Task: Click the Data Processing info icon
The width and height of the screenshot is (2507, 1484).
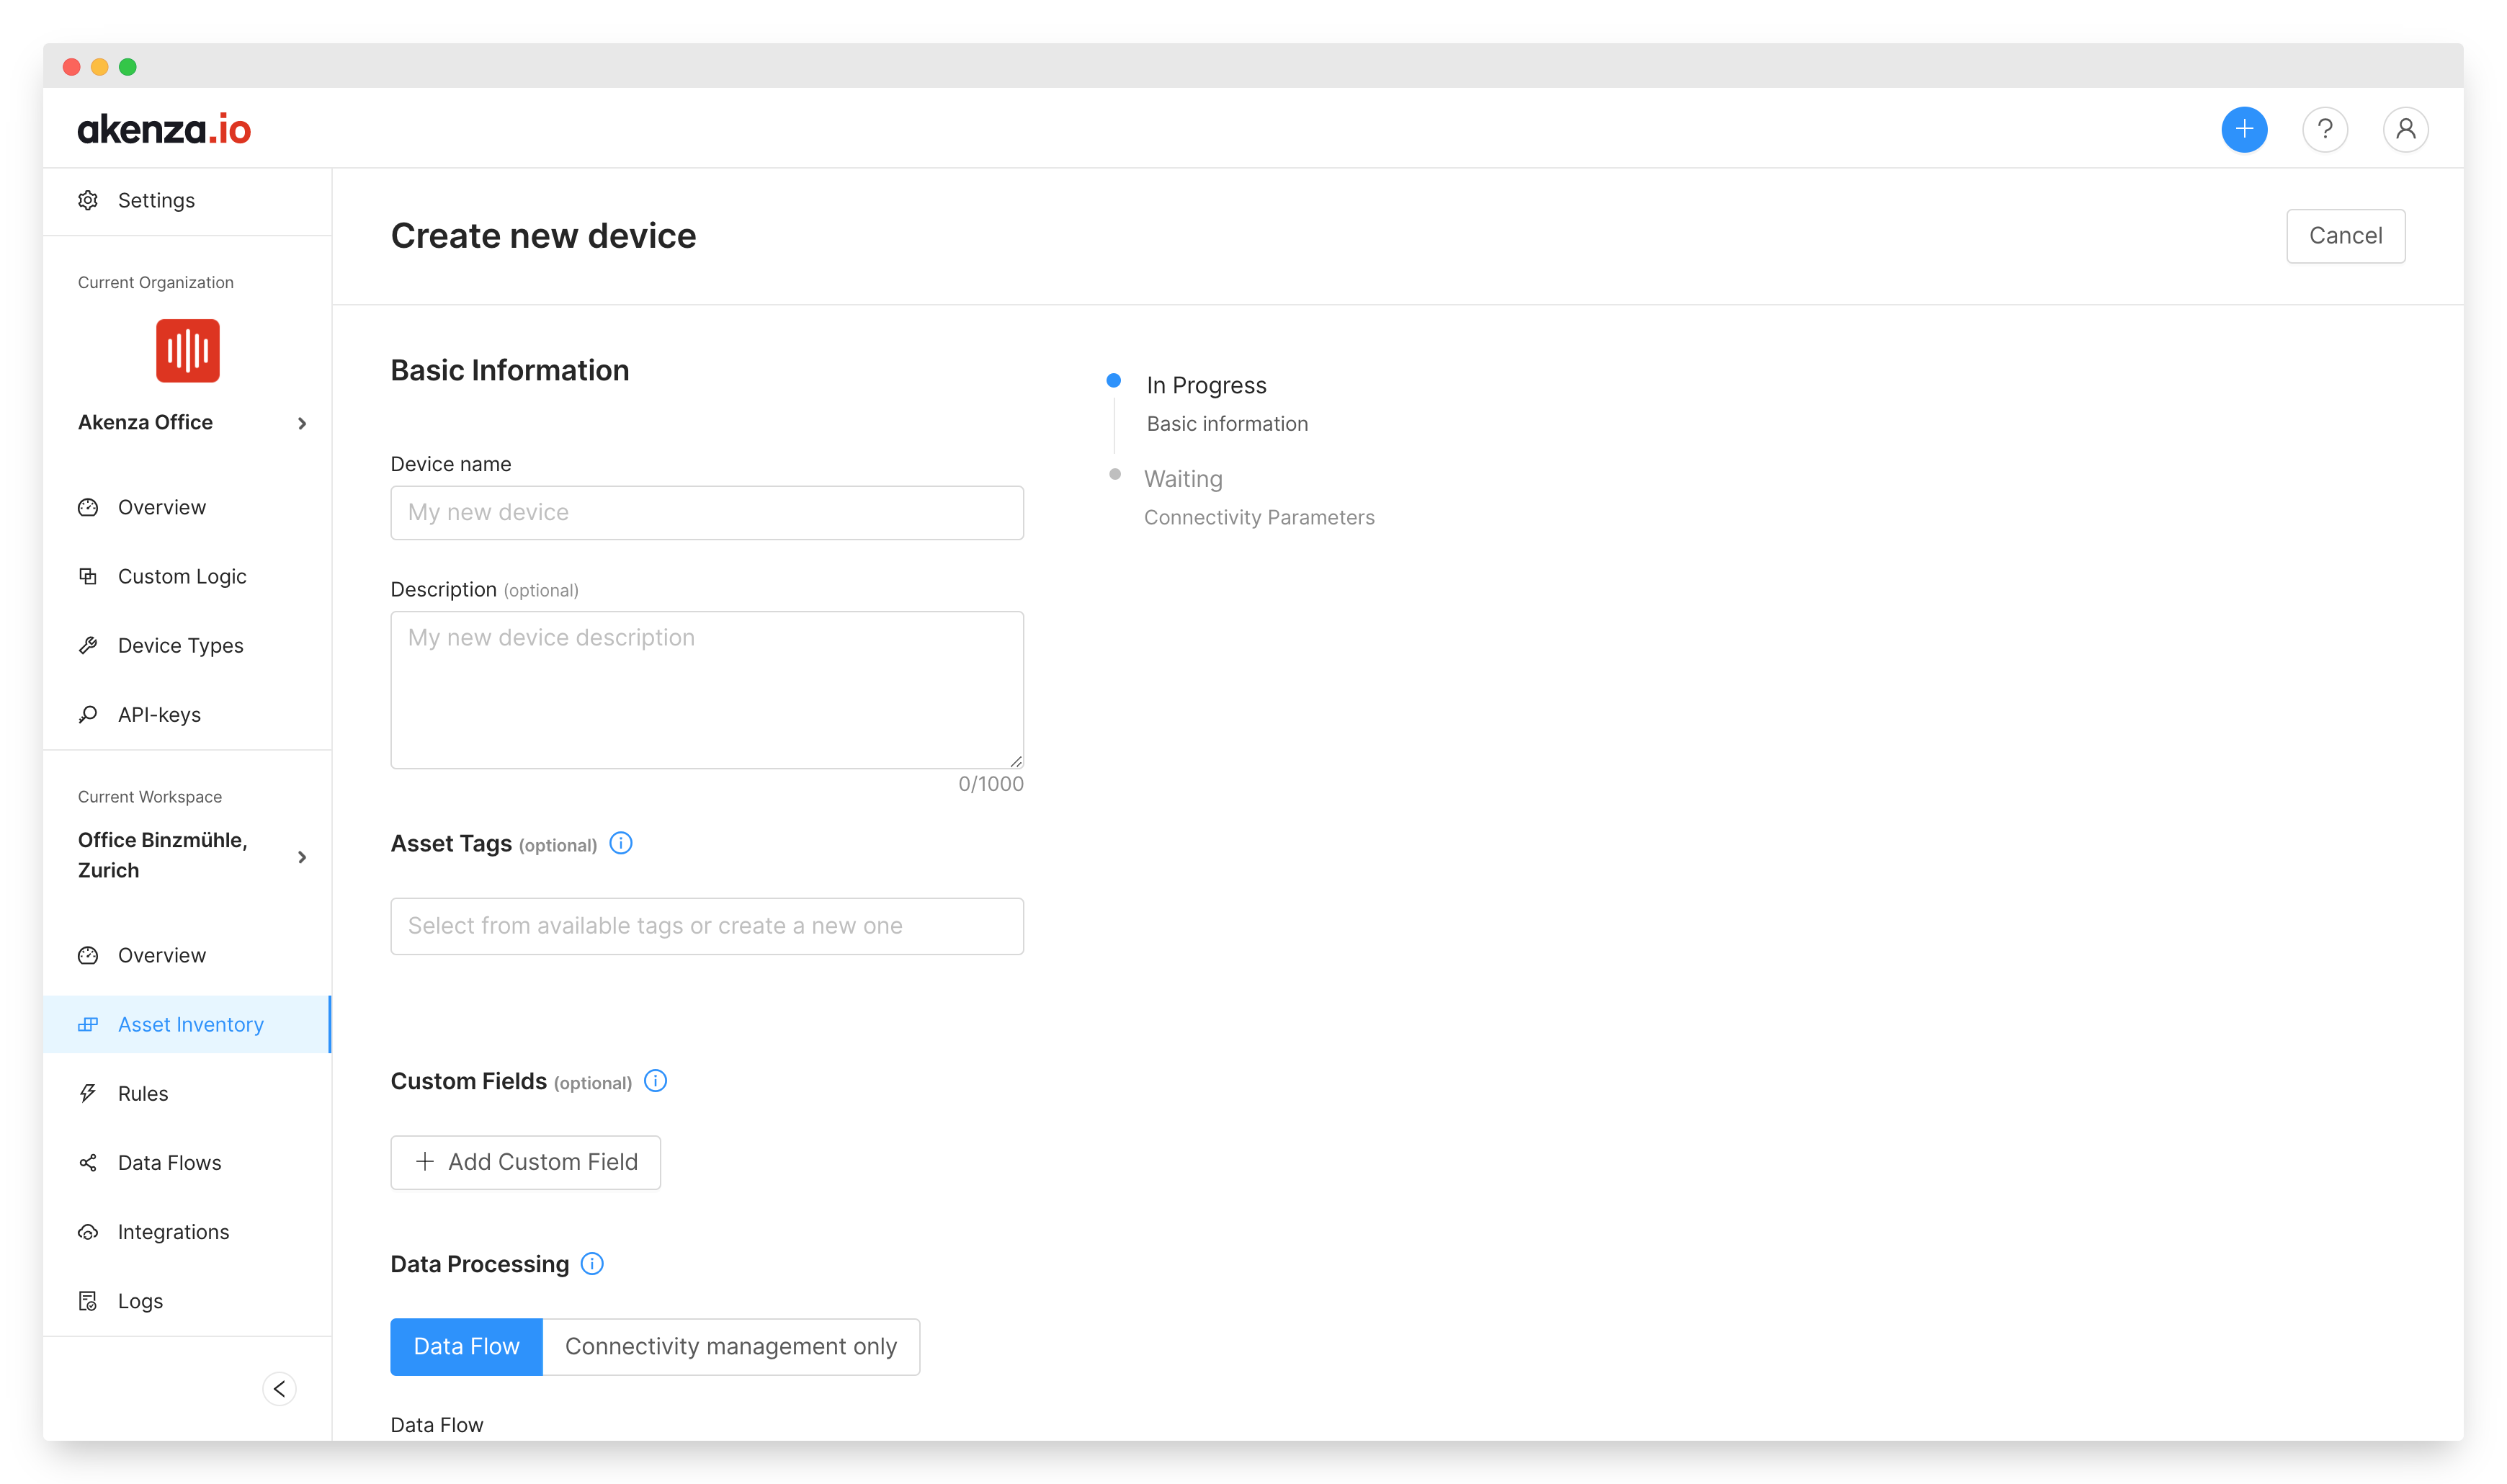Action: pyautogui.click(x=592, y=1264)
